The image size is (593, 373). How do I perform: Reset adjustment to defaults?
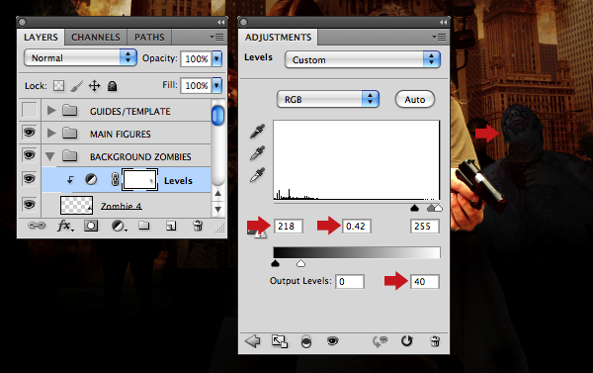(406, 341)
